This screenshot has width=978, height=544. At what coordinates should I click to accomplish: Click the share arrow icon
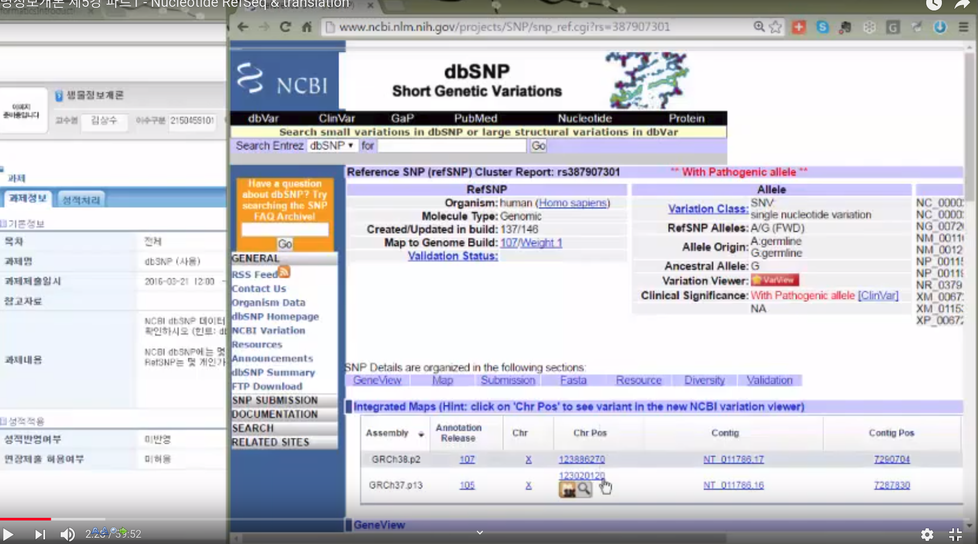click(x=962, y=5)
